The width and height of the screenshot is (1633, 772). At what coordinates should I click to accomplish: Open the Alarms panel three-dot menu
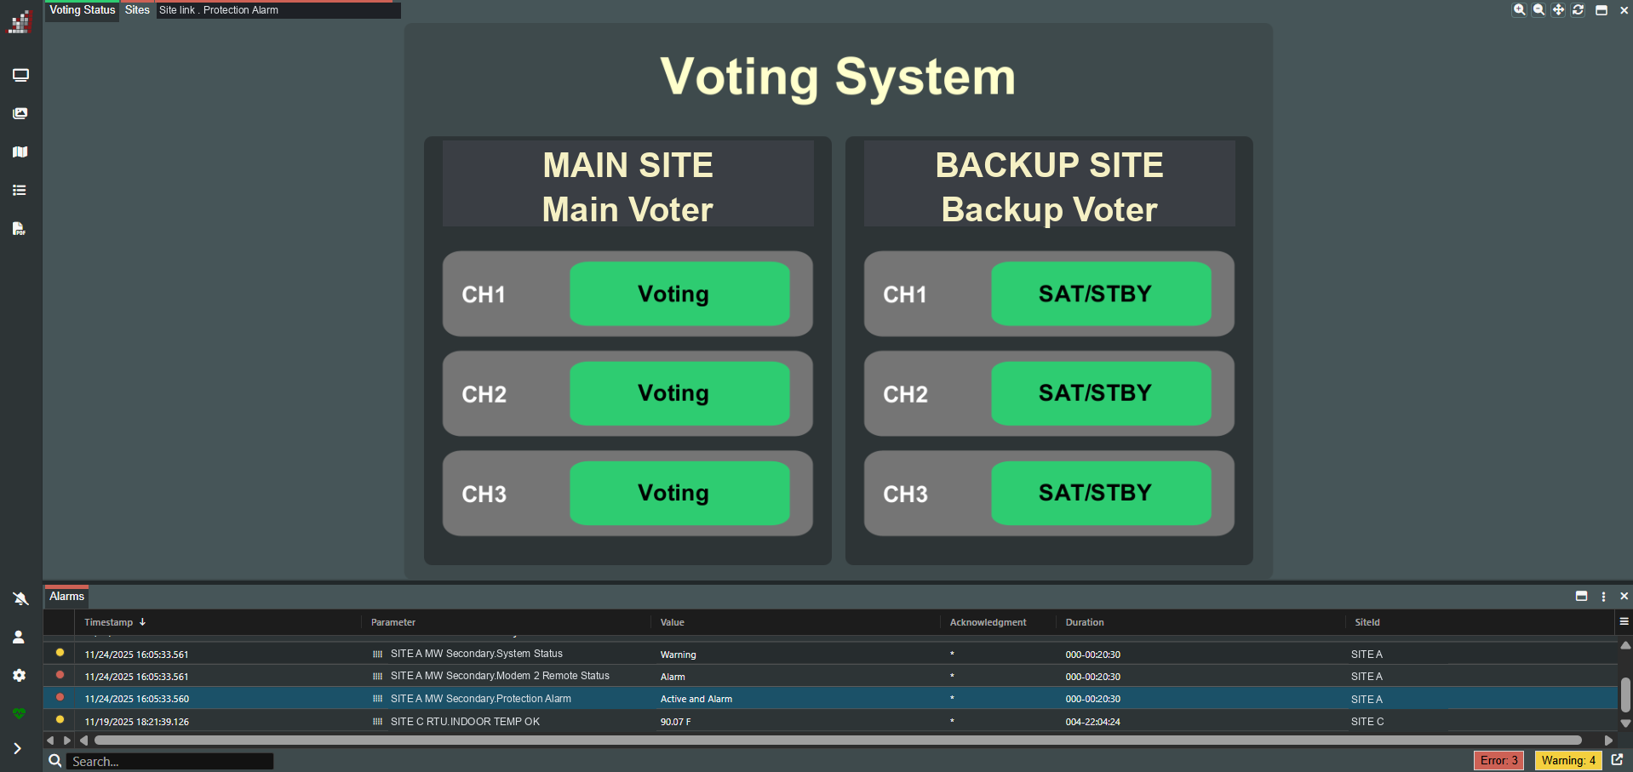(x=1603, y=597)
